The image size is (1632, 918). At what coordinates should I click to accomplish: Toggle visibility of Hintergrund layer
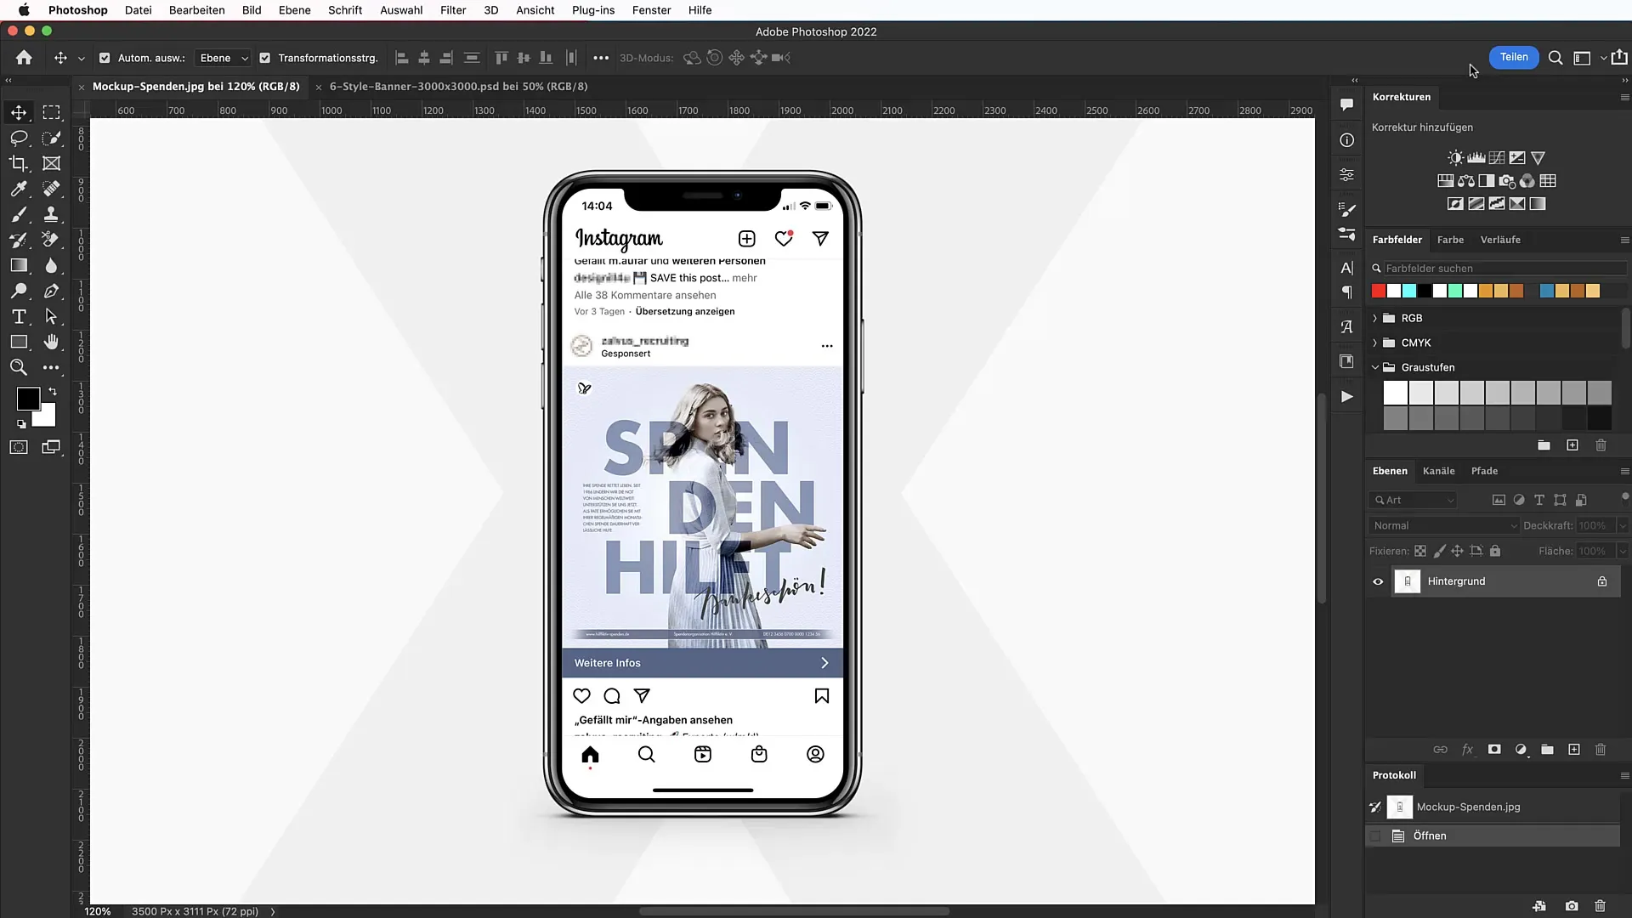[x=1378, y=581]
